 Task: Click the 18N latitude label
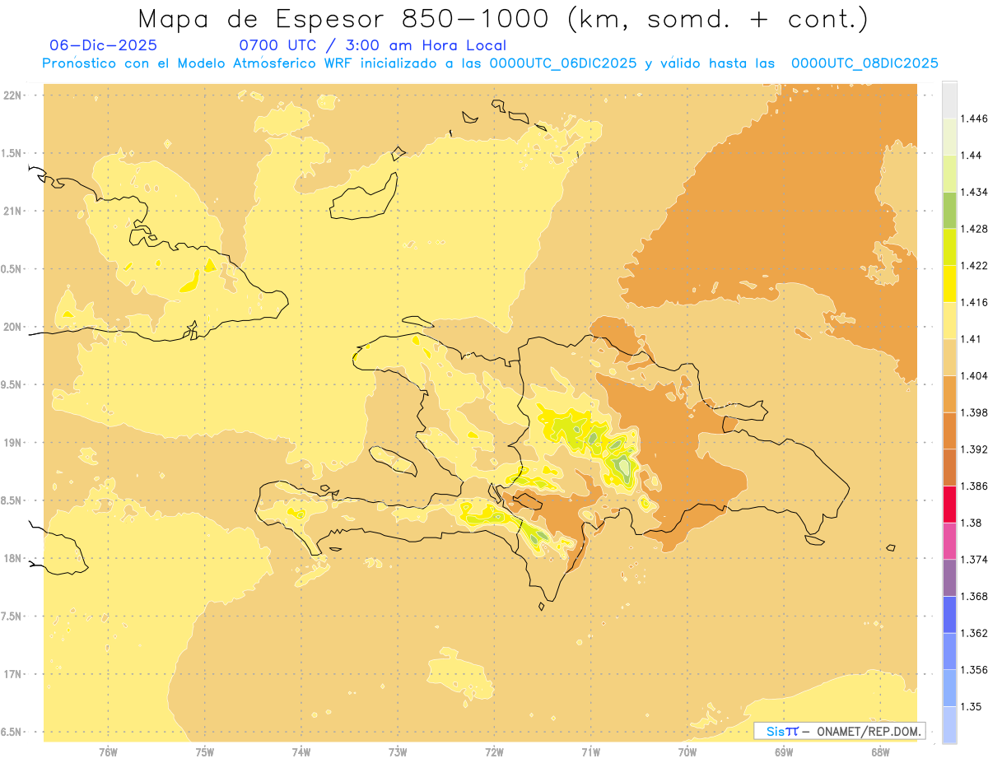[x=12, y=559]
